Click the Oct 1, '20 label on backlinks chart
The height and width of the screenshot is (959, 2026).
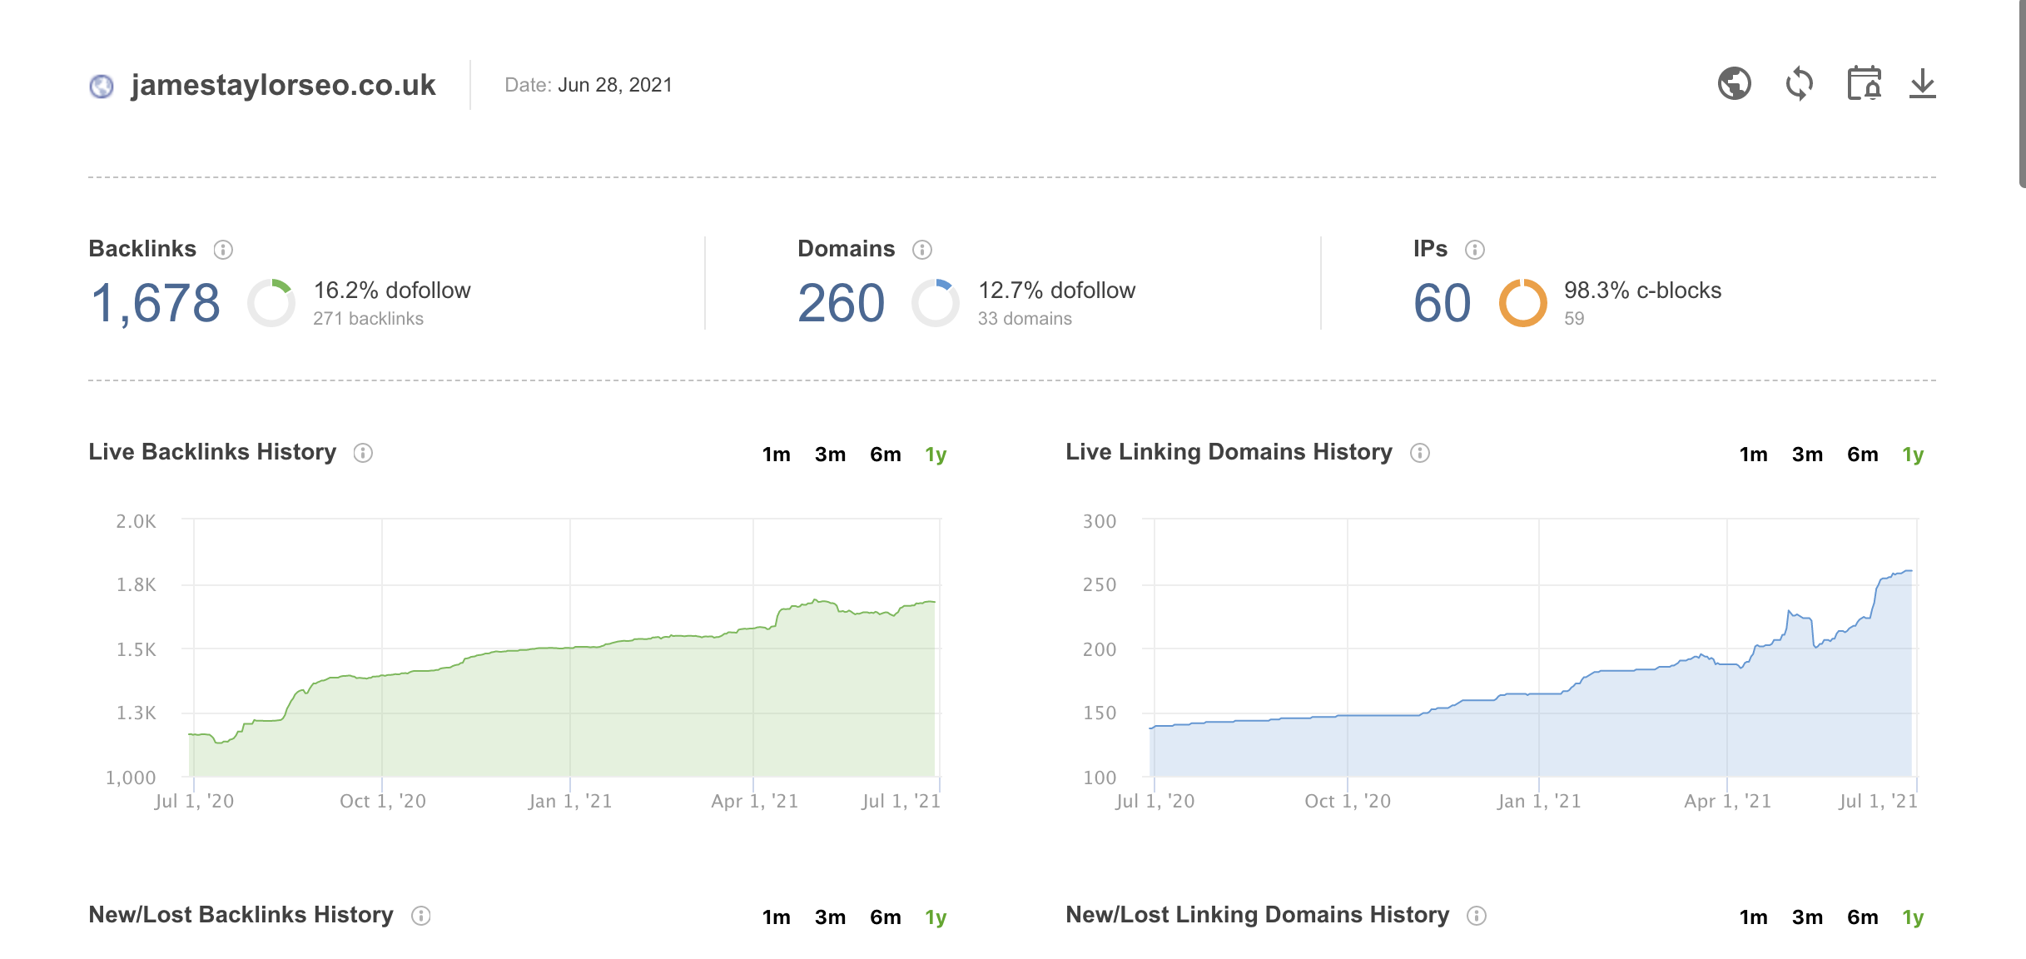point(383,801)
